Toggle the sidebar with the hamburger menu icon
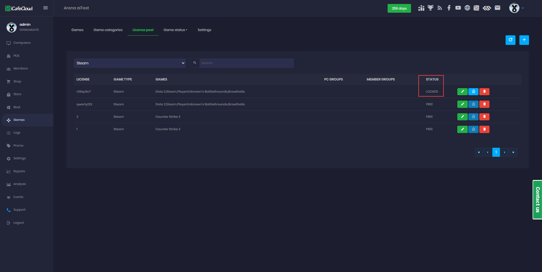Viewport: 542px width, 272px height. click(45, 8)
